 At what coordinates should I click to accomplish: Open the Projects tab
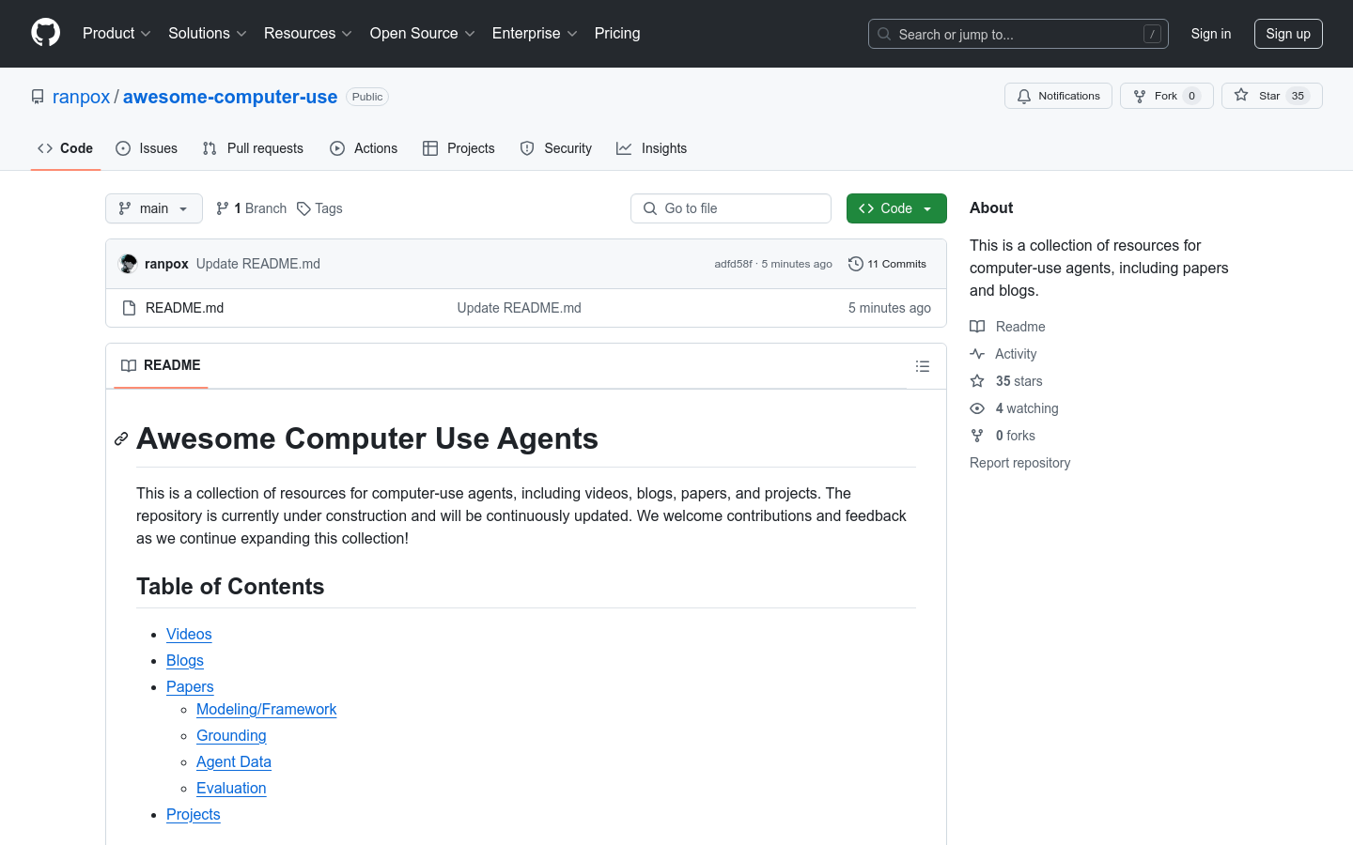pyautogui.click(x=459, y=148)
